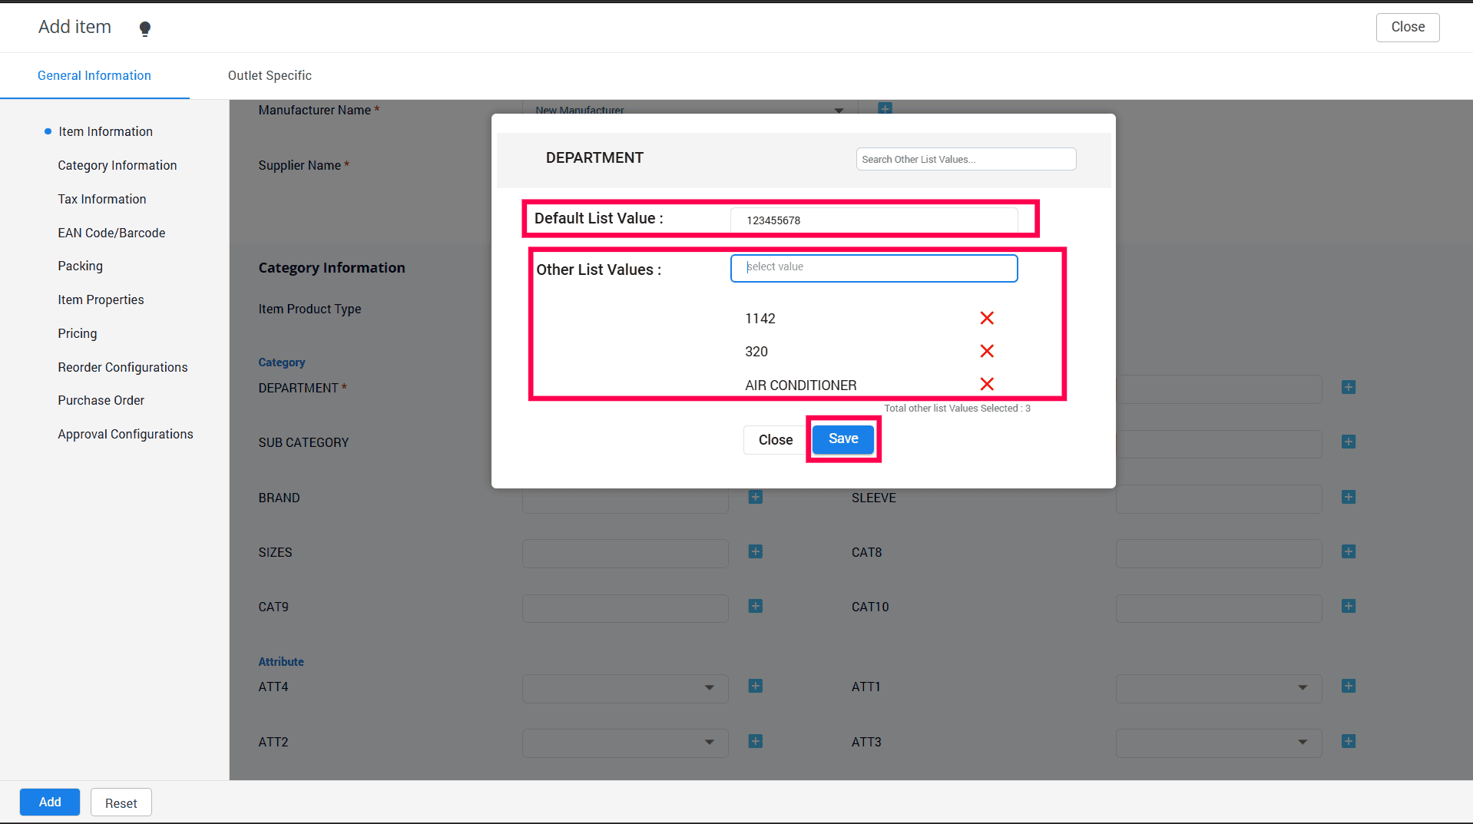
Task: Close the DEPARTMENT dialog
Action: (775, 440)
